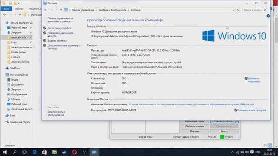Image resolution: width=278 pixels, height=156 pixels.
Task: Open dropdown arrow beside Остановить запись
Action: tap(237, 121)
